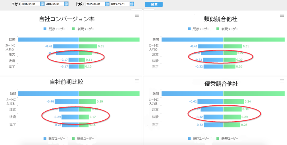The width and height of the screenshot is (287, 145).
Task: Toggle 既存ユーザー legend in 自社コンバージョン率 chart
Action: 55,29
